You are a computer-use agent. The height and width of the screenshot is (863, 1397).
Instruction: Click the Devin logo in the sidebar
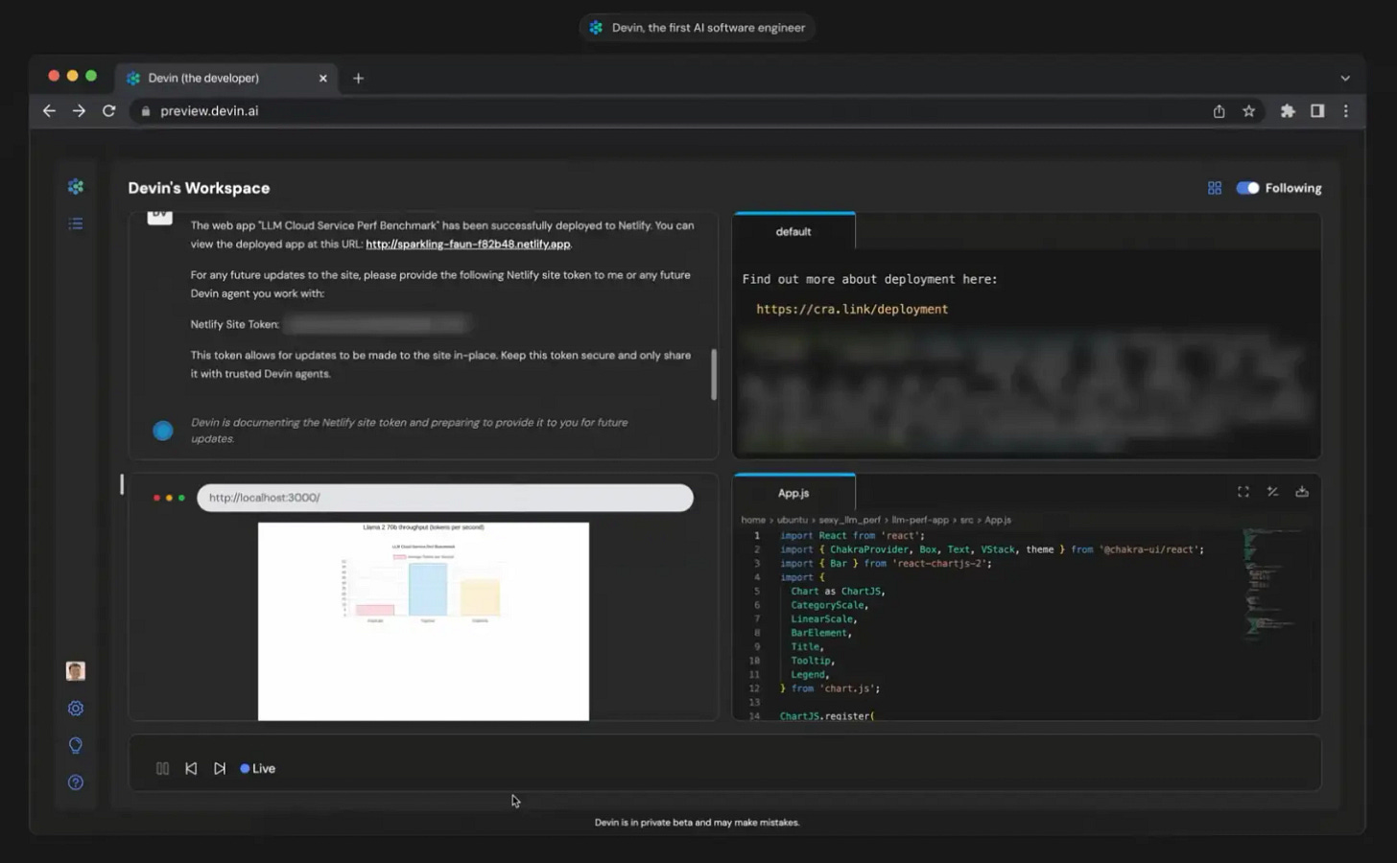[76, 187]
